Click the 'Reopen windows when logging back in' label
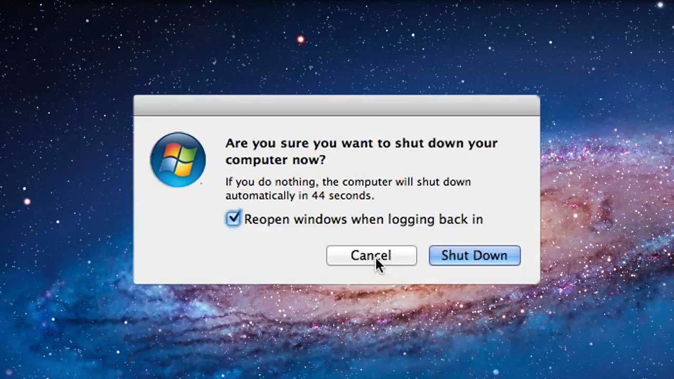The height and width of the screenshot is (379, 674). coord(363,219)
